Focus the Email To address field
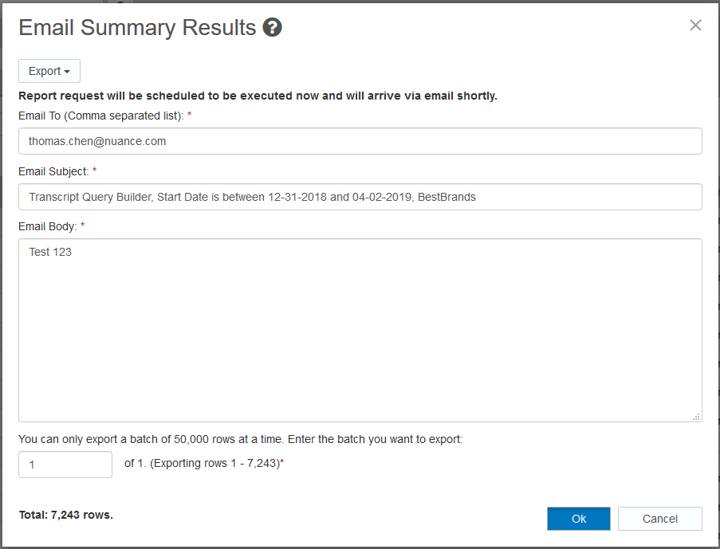This screenshot has height=549, width=720. [x=360, y=141]
